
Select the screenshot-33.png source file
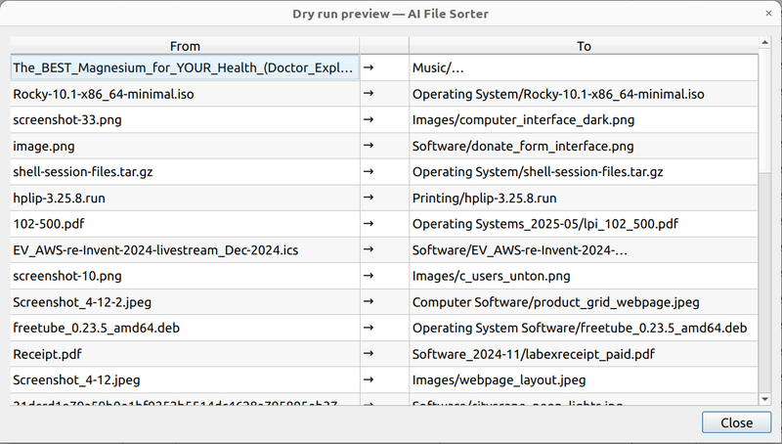(67, 120)
